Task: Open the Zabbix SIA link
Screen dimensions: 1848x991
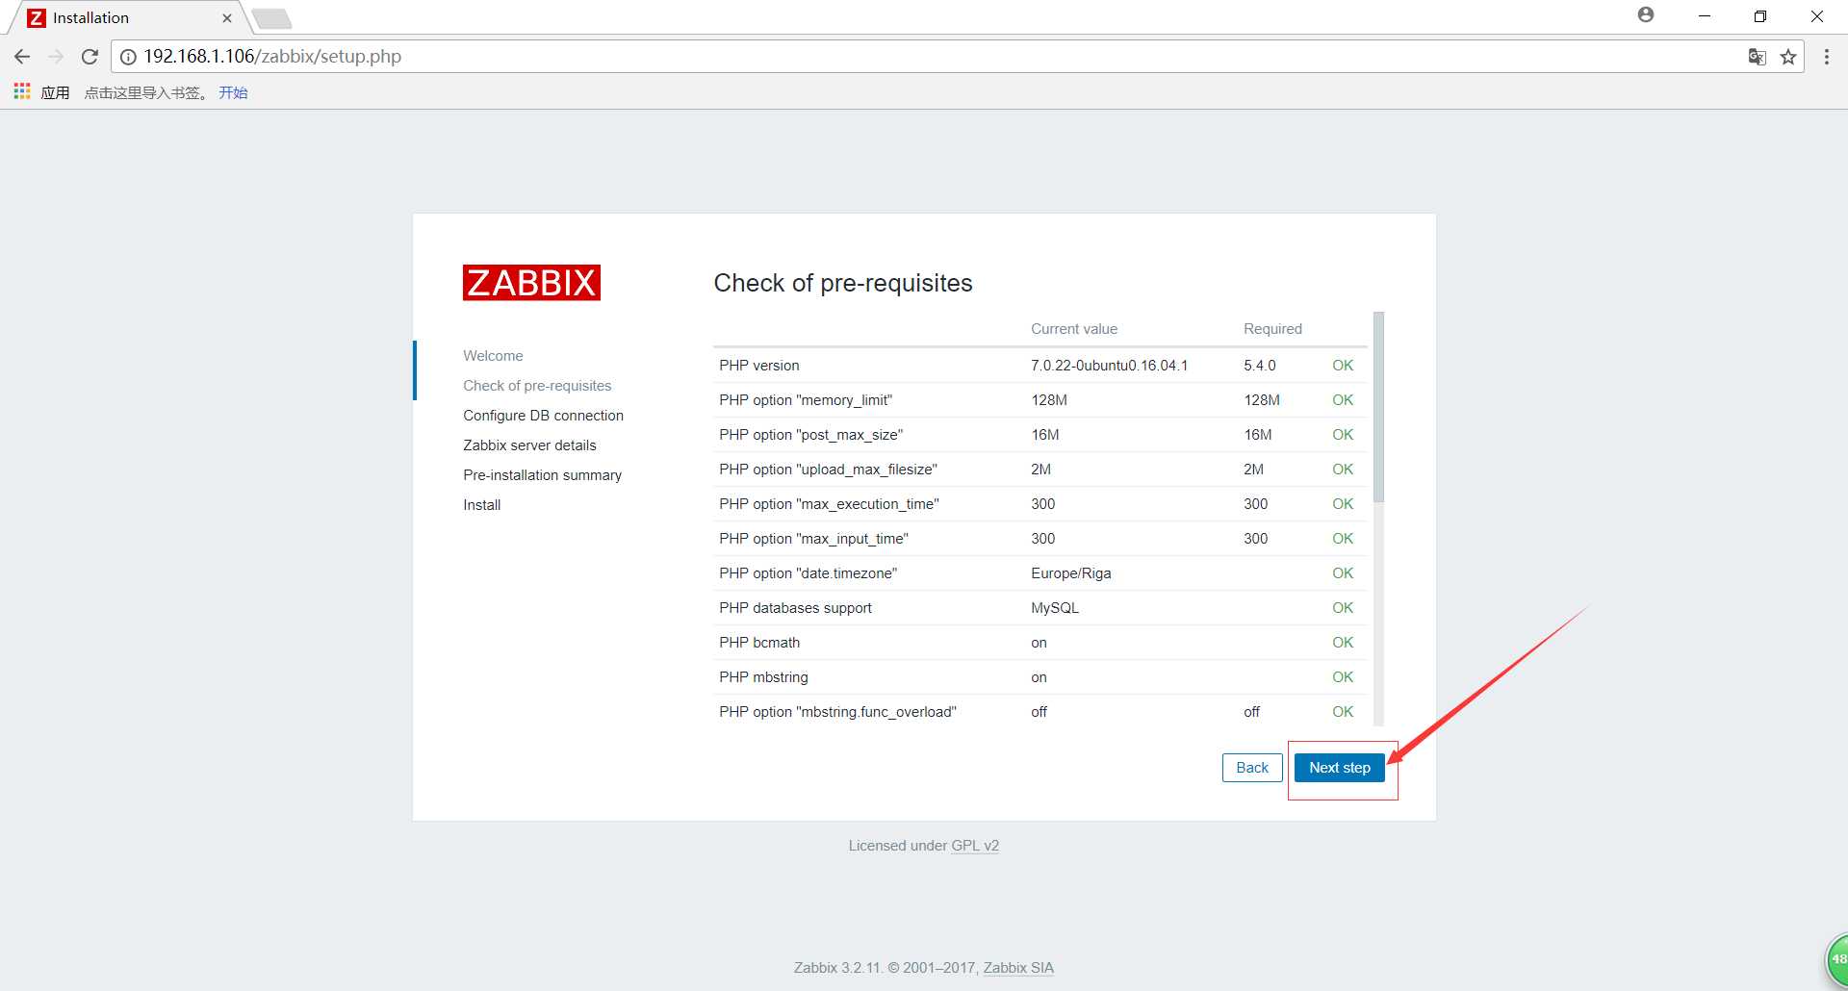Action: pos(1018,968)
